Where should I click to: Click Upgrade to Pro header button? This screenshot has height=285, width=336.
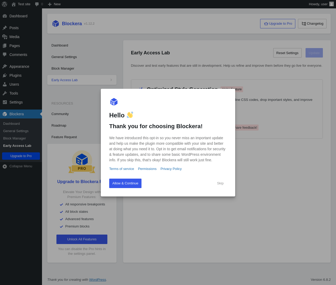point(278,24)
